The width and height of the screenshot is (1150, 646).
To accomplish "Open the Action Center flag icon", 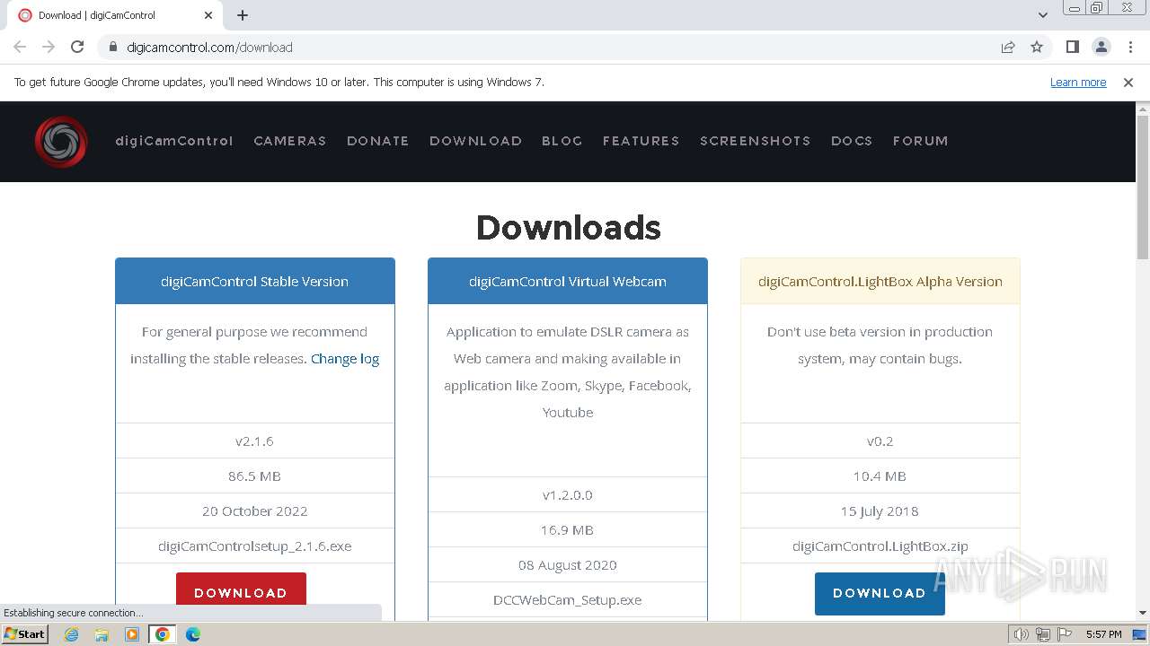I will click(x=1064, y=634).
